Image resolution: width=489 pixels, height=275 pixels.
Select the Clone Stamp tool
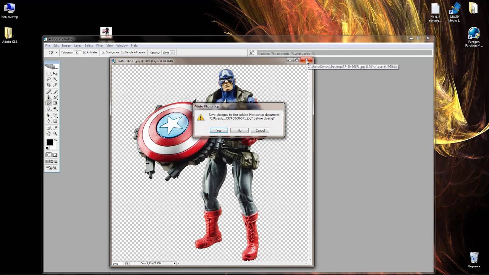(x=49, y=97)
